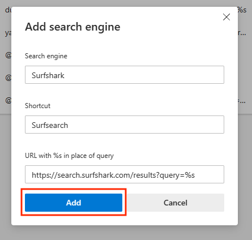Click the background "%s" text behind dialog

(x=242, y=10)
